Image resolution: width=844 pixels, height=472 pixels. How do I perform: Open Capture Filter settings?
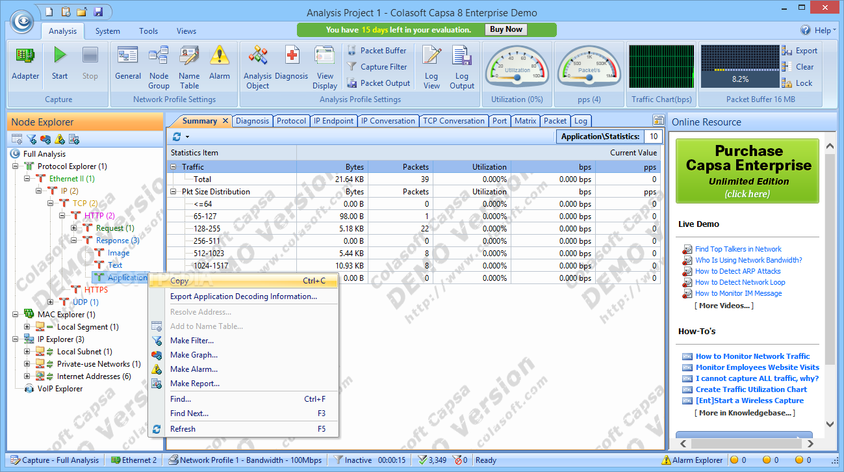376,67
